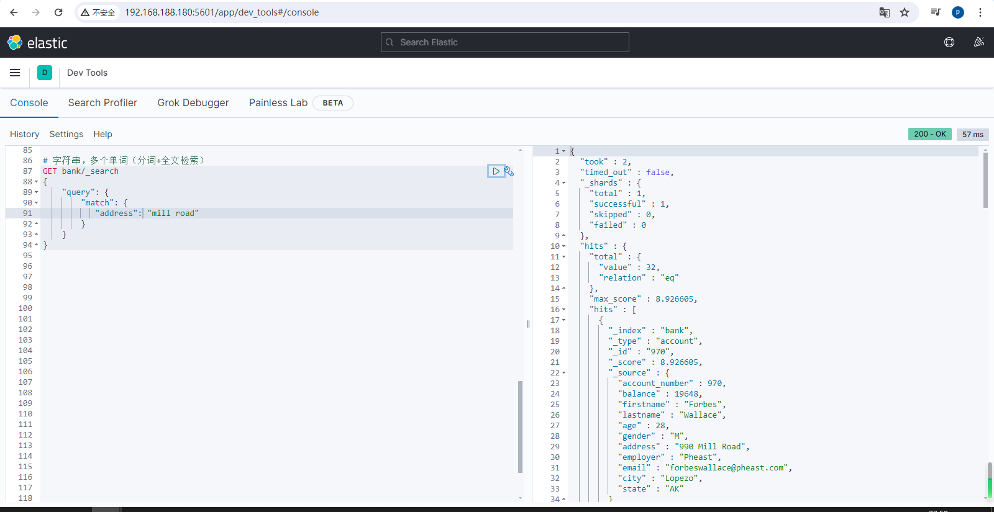Collapse the match block at editor line 90

[x=37, y=203]
